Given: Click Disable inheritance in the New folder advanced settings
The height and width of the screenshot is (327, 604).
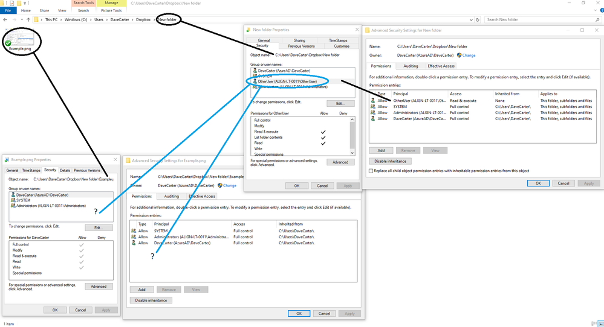Looking at the screenshot, I should coord(390,161).
